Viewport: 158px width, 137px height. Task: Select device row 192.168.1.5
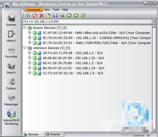[x=72, y=63]
